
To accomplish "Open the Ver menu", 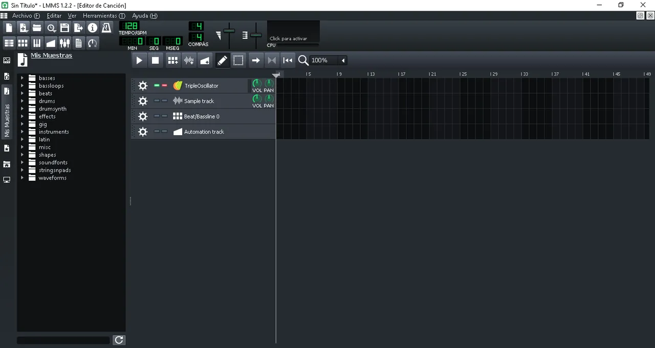I will click(x=72, y=16).
